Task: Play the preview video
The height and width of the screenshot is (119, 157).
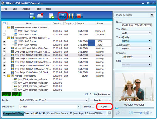Action: [x=118, y=113]
